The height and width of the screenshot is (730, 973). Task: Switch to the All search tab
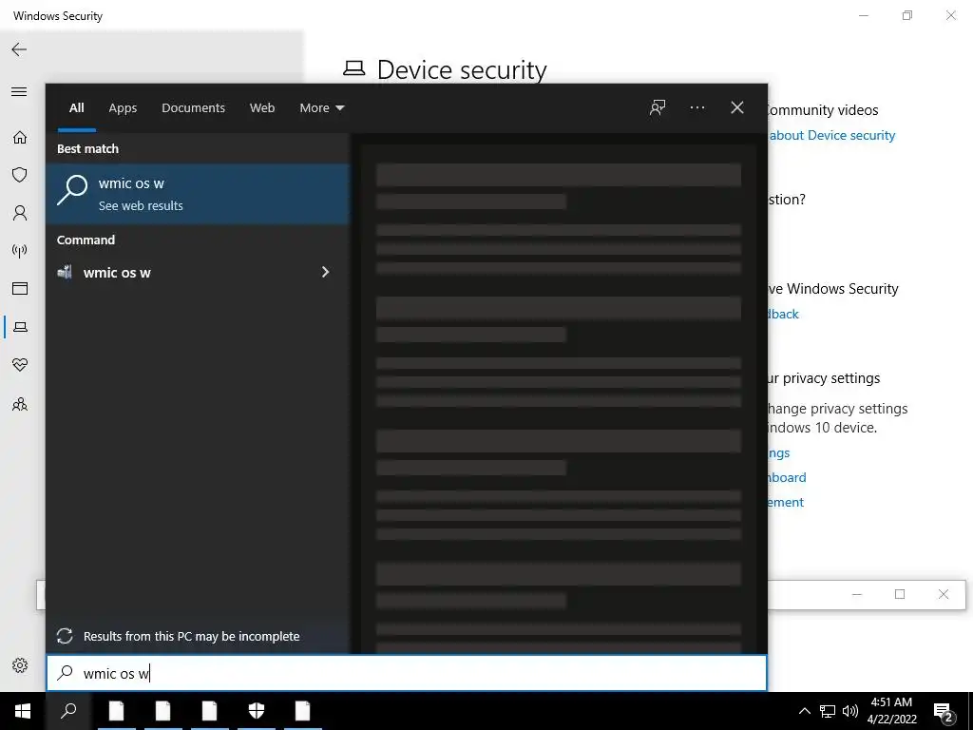(x=77, y=108)
